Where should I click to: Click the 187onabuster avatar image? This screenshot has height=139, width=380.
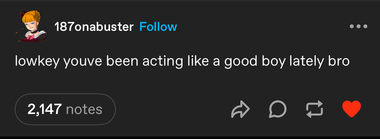pos(31,27)
